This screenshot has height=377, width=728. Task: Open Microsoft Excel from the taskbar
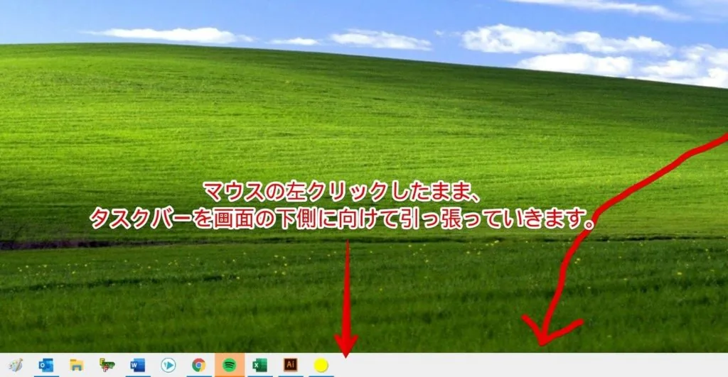click(259, 366)
